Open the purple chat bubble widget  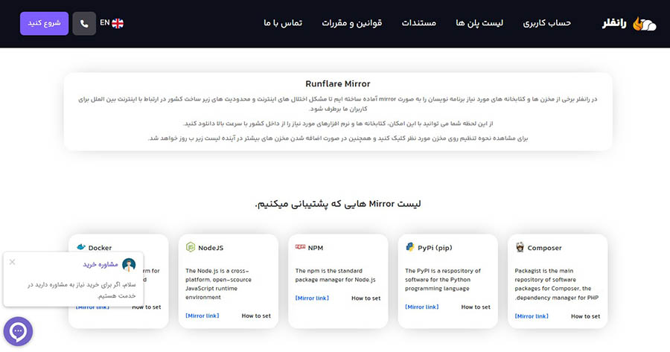click(x=18, y=331)
